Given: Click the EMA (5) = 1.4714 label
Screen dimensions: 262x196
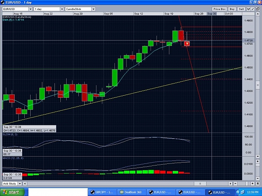Looking at the screenshot, I should tap(13, 20).
